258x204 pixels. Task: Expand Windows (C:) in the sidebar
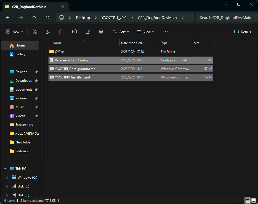pos(7,177)
